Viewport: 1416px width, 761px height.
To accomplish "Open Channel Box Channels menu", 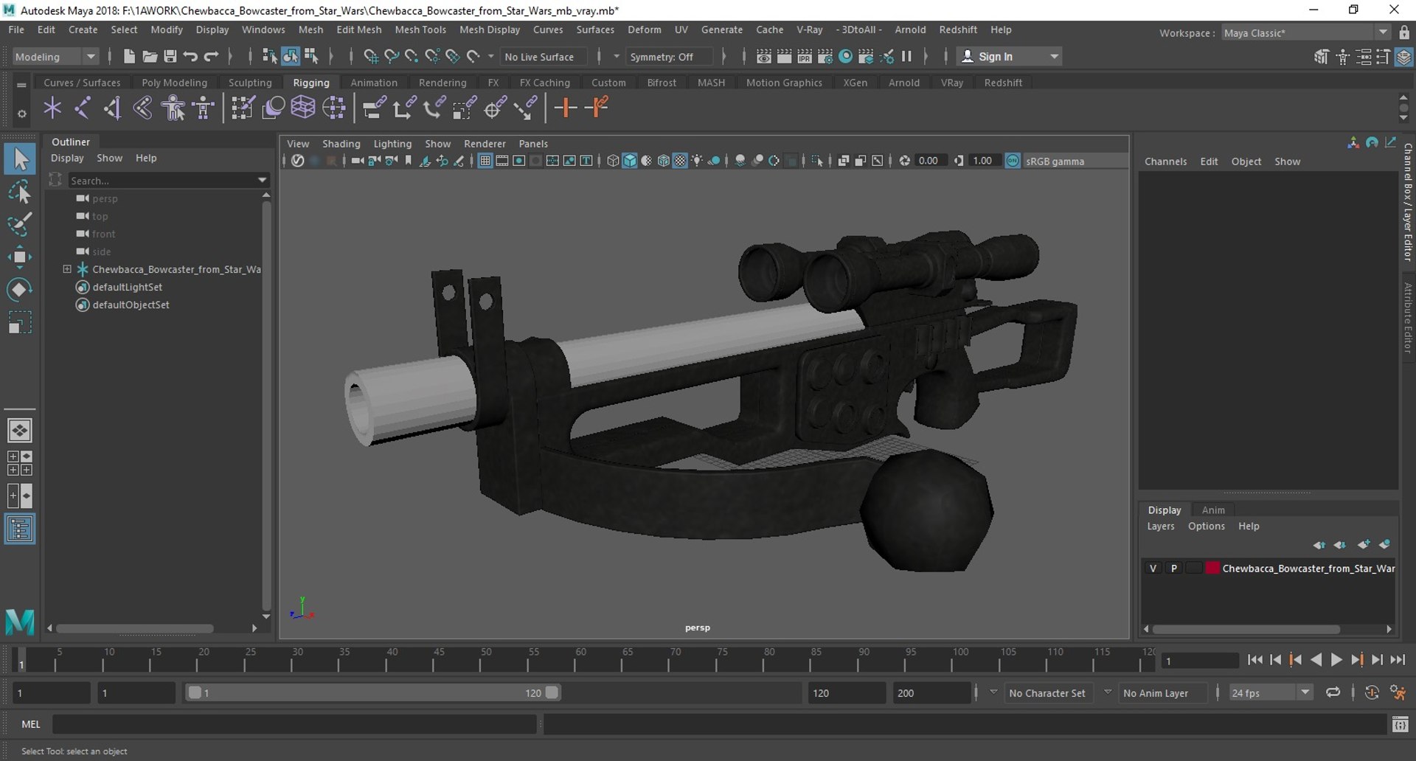I will (1165, 161).
